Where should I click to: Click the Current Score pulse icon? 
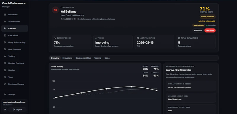coord(55,38)
